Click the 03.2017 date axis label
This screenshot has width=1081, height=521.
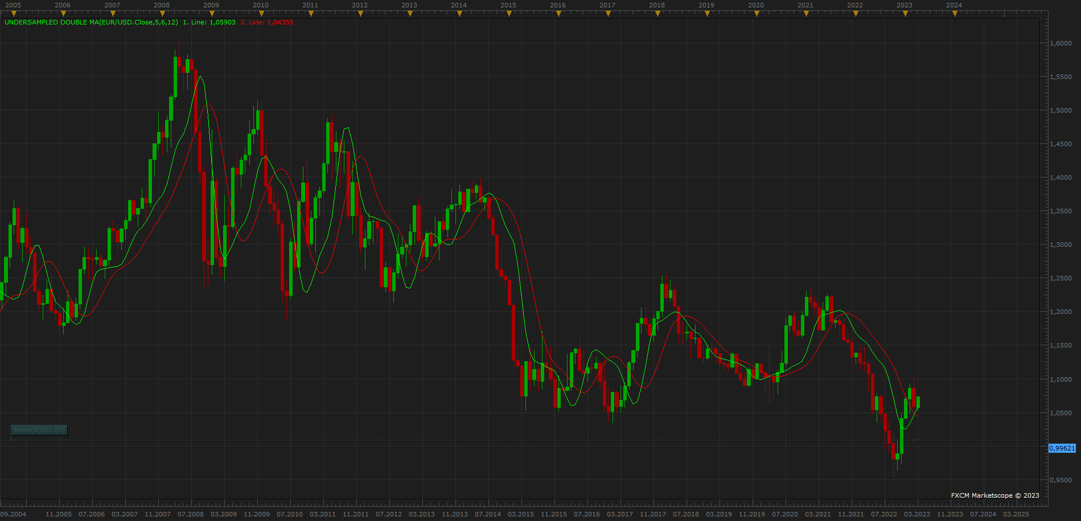(620, 514)
